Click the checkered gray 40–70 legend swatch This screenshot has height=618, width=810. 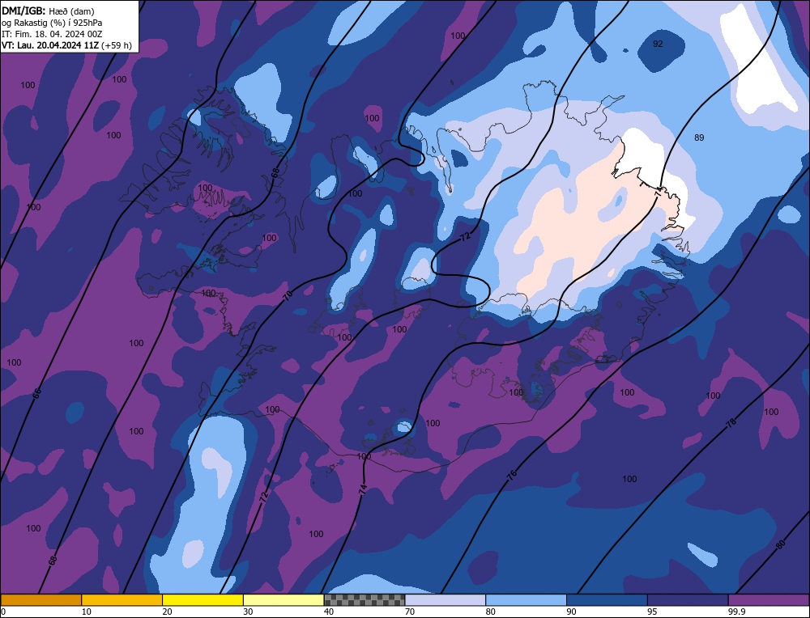point(364,600)
